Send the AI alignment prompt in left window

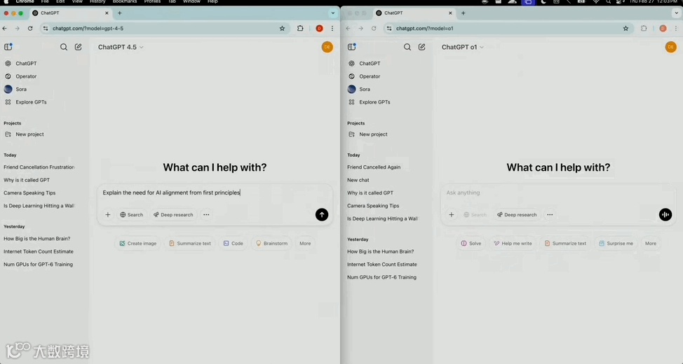click(322, 214)
